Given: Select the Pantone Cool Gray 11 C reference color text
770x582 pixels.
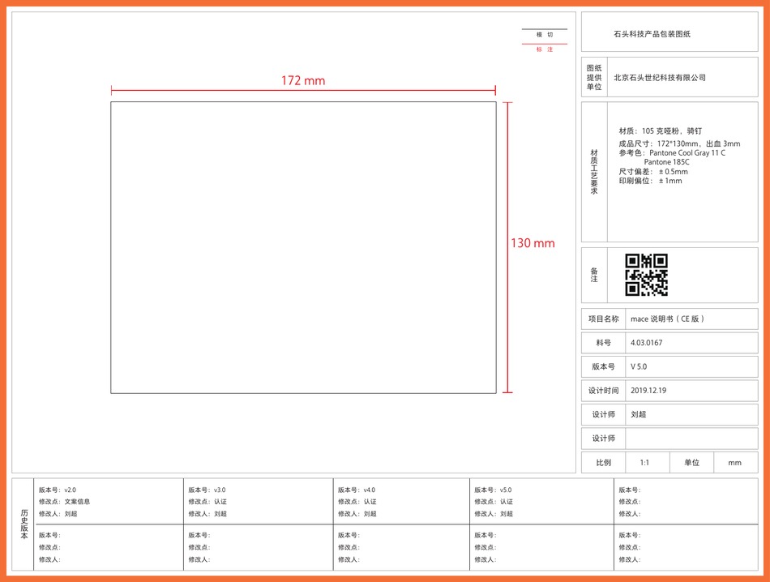Looking at the screenshot, I should click(x=687, y=154).
